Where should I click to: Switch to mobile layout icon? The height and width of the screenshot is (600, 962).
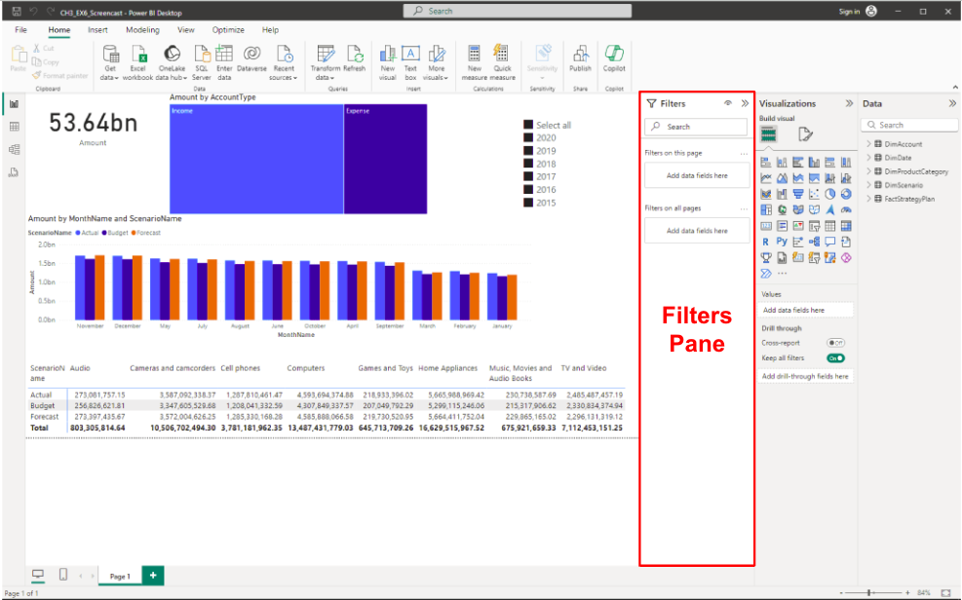[x=62, y=575]
